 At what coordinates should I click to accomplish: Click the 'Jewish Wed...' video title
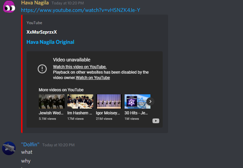pos(51,113)
